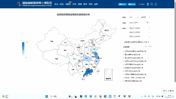Go to the 主题展 navigation item
The width and height of the screenshot is (176, 99).
[68, 4]
